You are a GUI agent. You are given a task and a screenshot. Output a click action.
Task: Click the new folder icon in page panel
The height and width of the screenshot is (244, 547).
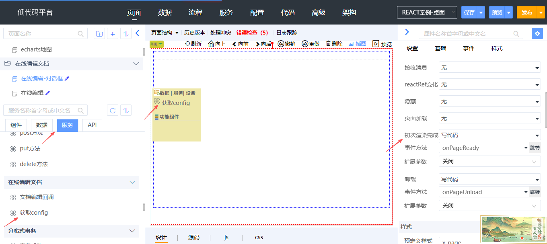coord(99,34)
